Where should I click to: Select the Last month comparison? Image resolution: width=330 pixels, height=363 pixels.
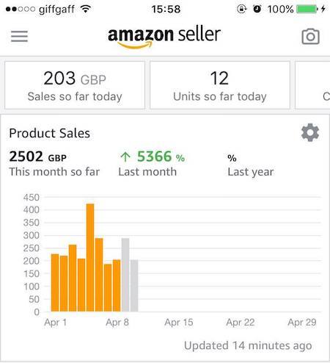click(152, 163)
